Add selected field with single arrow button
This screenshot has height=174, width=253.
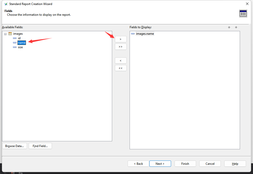click(x=121, y=39)
